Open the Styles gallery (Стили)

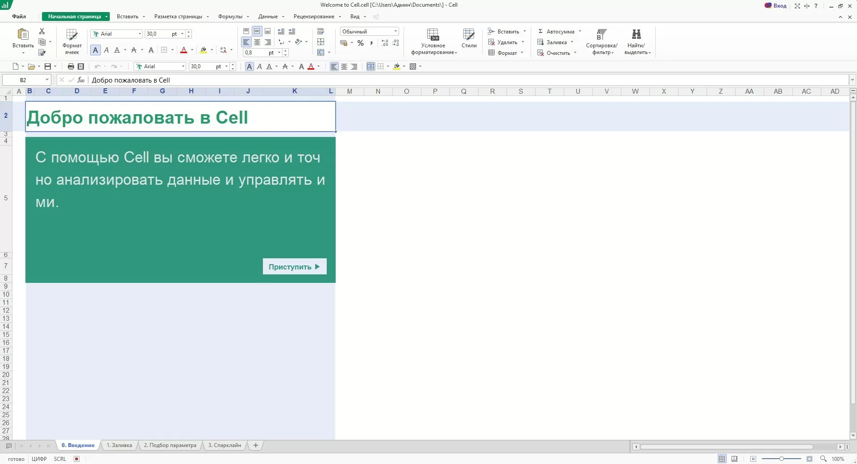pyautogui.click(x=469, y=38)
